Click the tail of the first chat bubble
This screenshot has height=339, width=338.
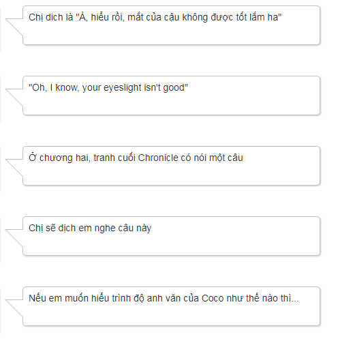[x=14, y=27]
